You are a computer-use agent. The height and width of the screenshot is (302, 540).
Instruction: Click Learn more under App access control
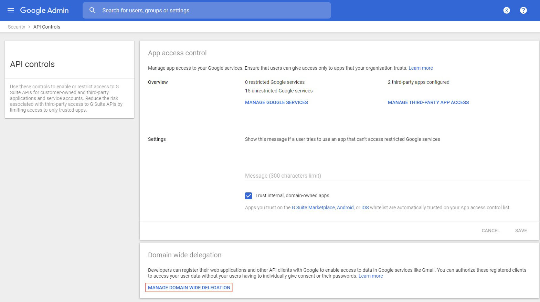pos(421,68)
